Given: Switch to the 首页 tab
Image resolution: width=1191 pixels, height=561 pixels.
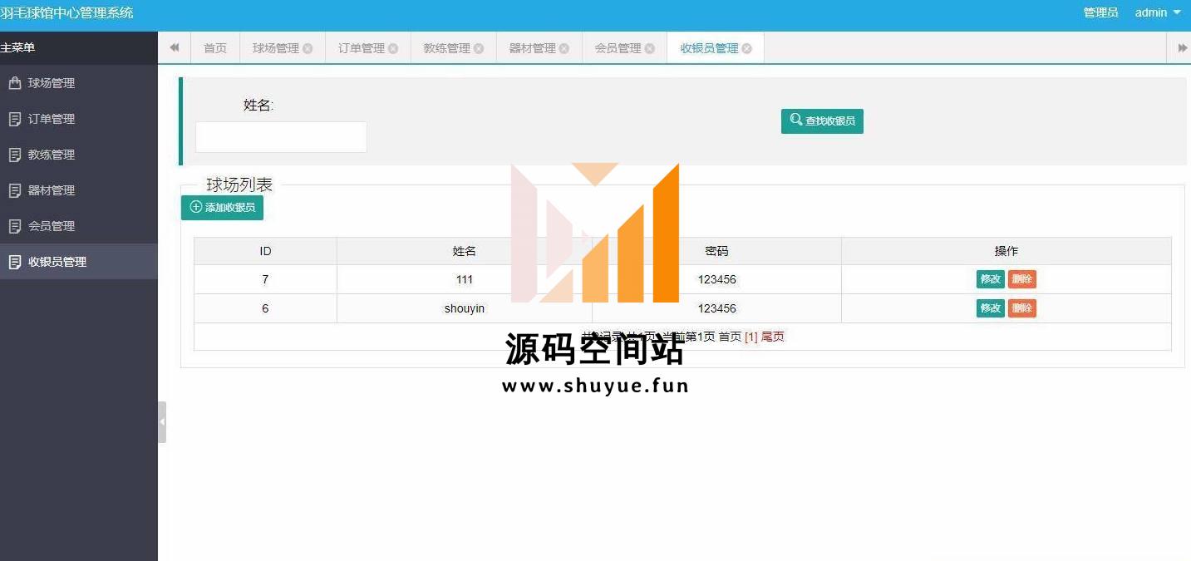Looking at the screenshot, I should point(215,48).
